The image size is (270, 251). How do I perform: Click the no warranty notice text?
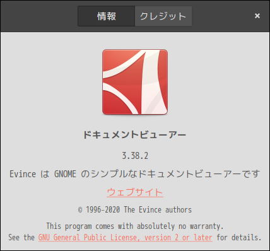pos(135,226)
